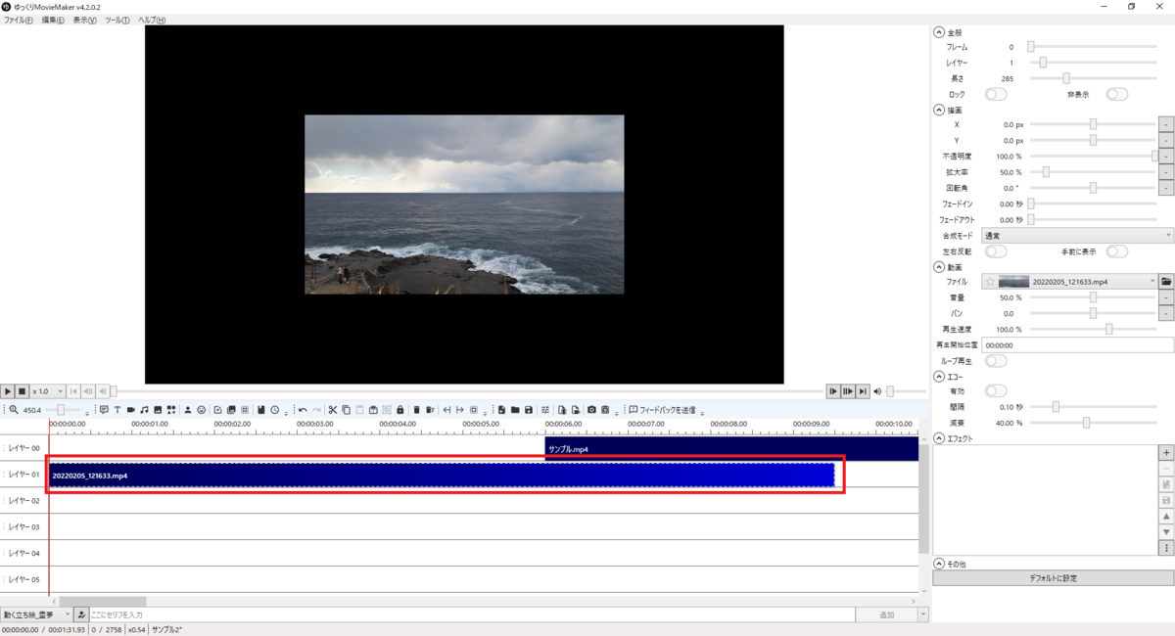The image size is (1175, 636).
Task: Click the undo arrow icon
Action: (303, 409)
